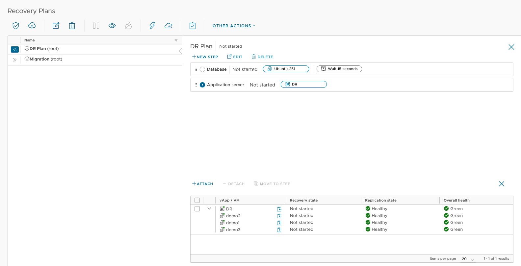Check the DR vApp row checkbox
The width and height of the screenshot is (521, 266).
[197, 209]
